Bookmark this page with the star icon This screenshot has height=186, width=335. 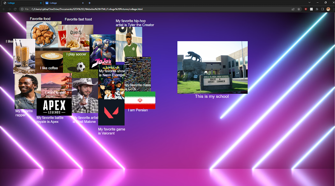click(299, 9)
